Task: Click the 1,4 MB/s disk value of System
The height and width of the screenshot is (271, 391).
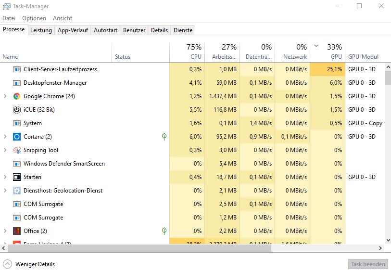Action: point(257,123)
